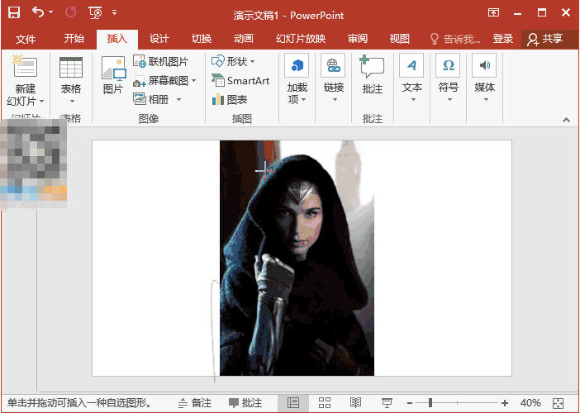Click the 告诉我 search box
This screenshot has width=580, height=413.
[456, 39]
